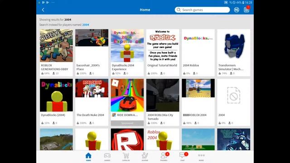Select DynaBlocks 2004 Experience thumbnail

coord(127,45)
